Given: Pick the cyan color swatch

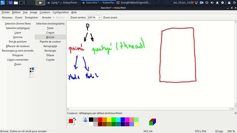Looking at the screenshot, I should pos(118,120).
